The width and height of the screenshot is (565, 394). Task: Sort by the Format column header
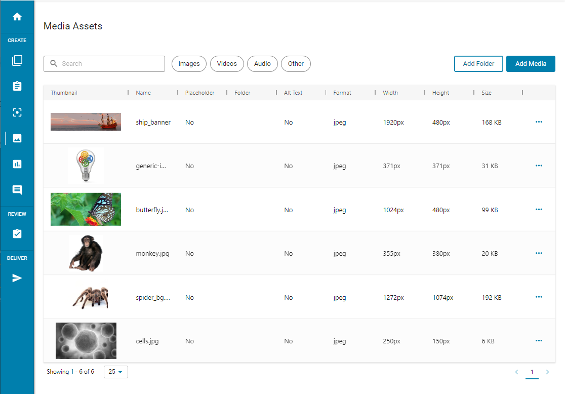click(342, 93)
